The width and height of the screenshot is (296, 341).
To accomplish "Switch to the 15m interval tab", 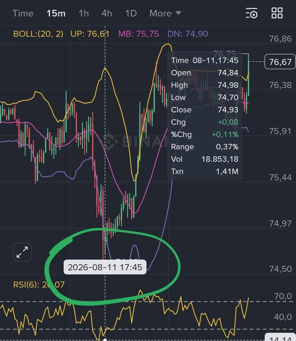I will pos(56,14).
